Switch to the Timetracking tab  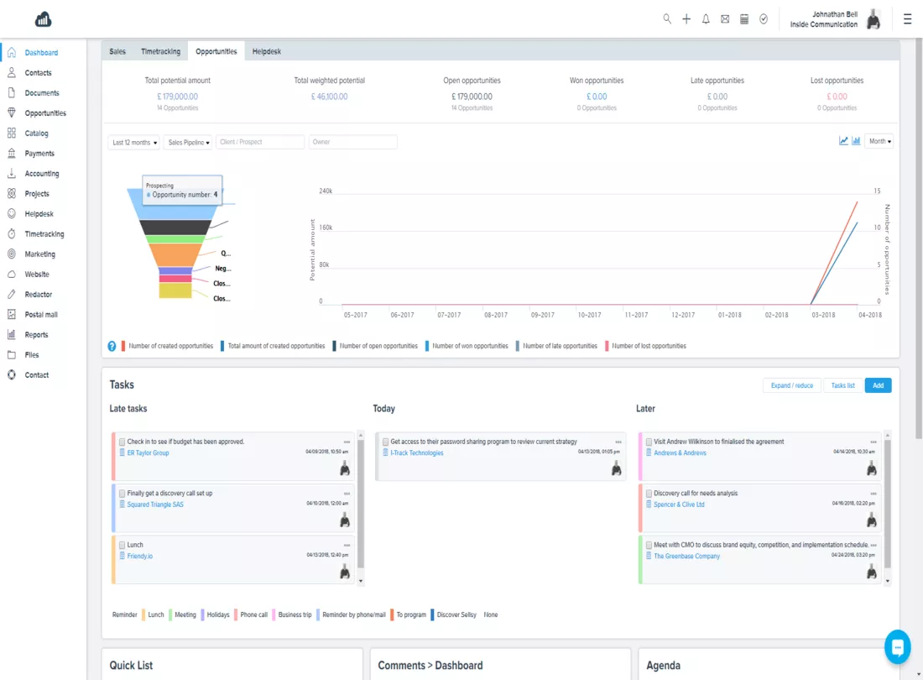(161, 51)
